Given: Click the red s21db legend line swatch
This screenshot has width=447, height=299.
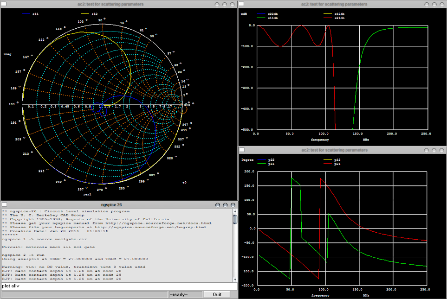Looking at the screenshot, I should tap(328, 18).
